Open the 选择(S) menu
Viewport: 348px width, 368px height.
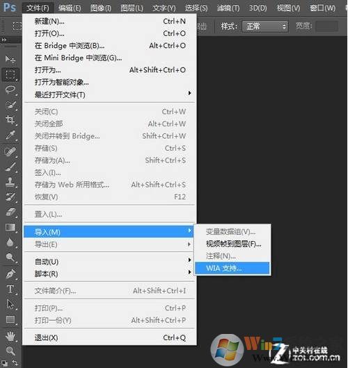(196, 8)
